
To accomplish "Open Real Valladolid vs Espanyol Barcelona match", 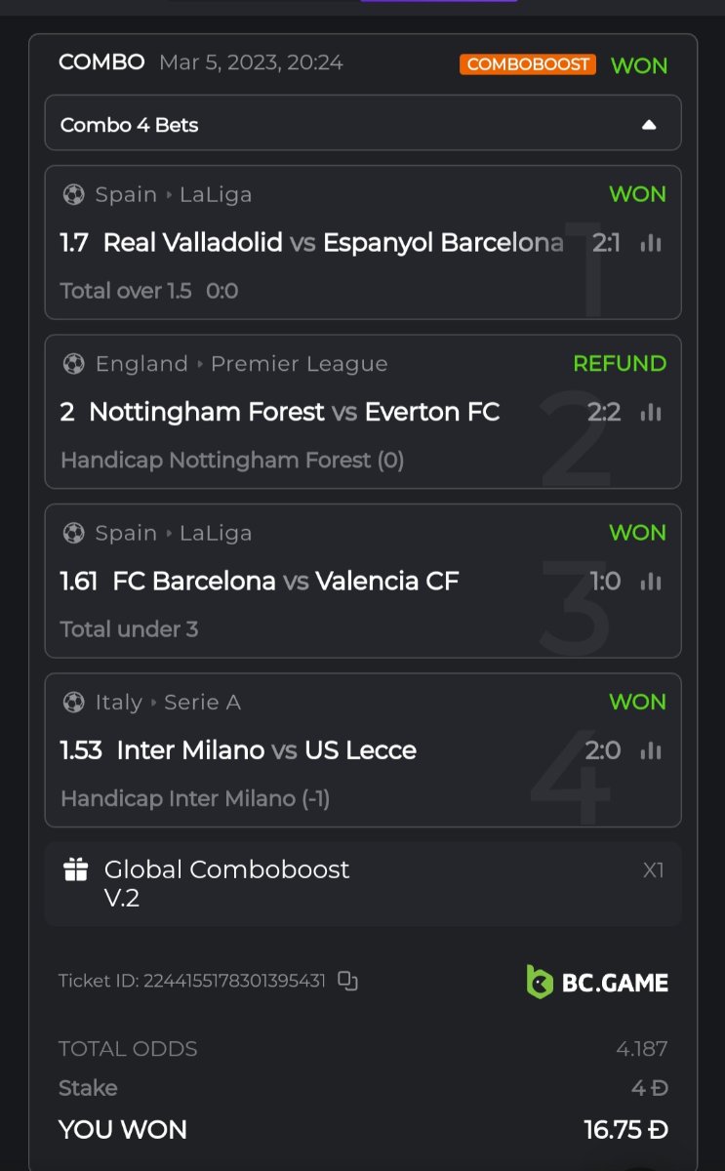I will point(333,243).
